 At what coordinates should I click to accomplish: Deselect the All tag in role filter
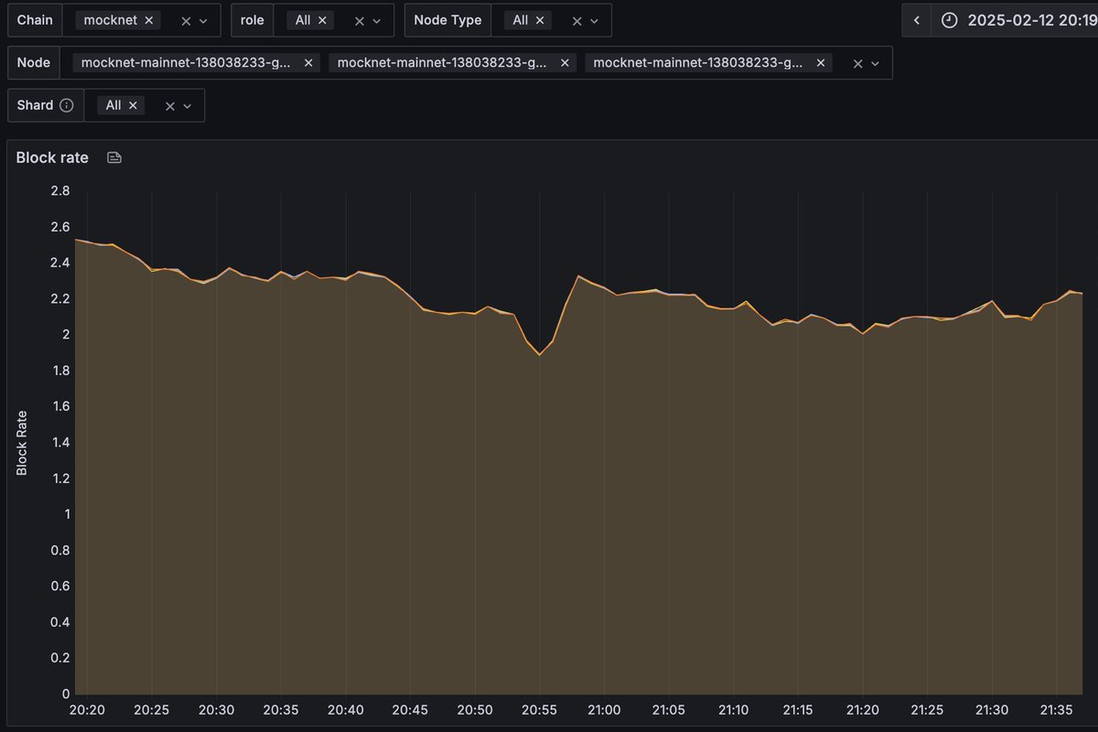click(x=322, y=19)
